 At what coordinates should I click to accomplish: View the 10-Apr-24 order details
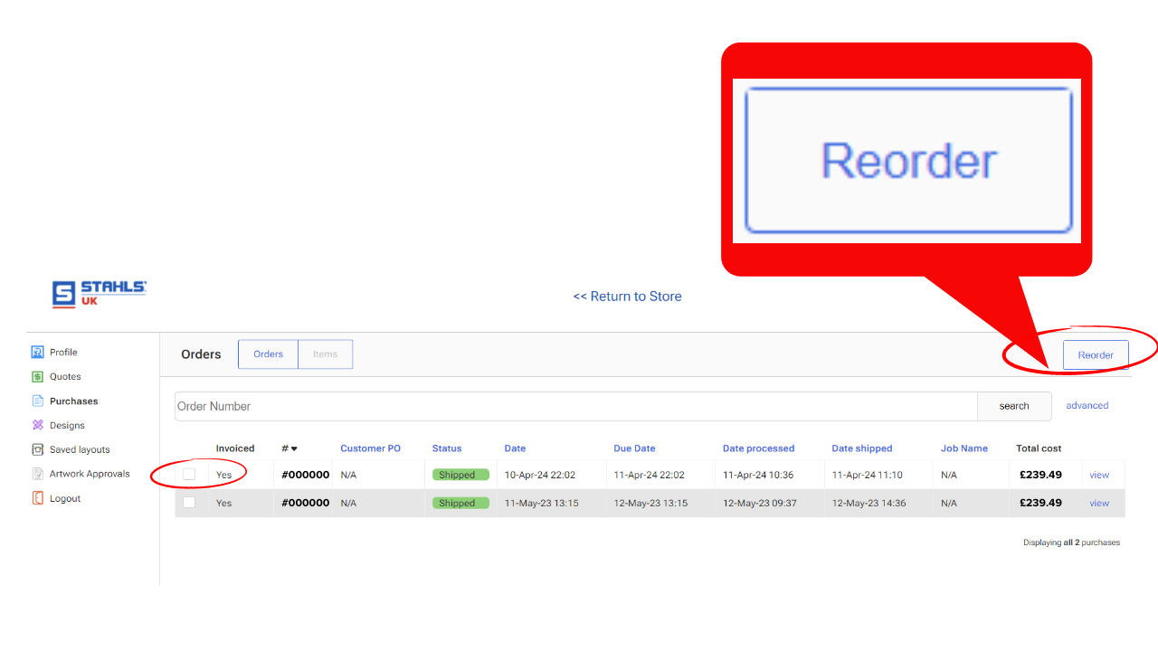click(x=1098, y=475)
